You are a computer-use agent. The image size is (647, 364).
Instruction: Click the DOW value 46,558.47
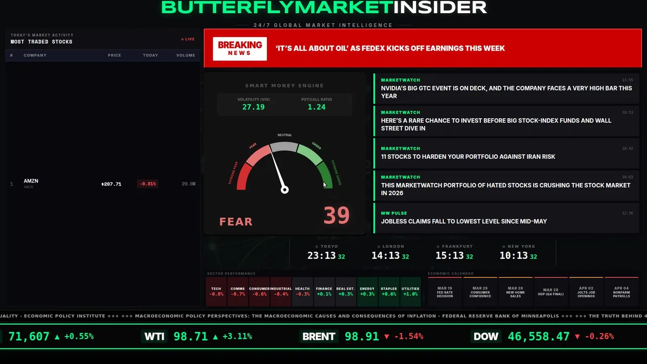pyautogui.click(x=538, y=337)
